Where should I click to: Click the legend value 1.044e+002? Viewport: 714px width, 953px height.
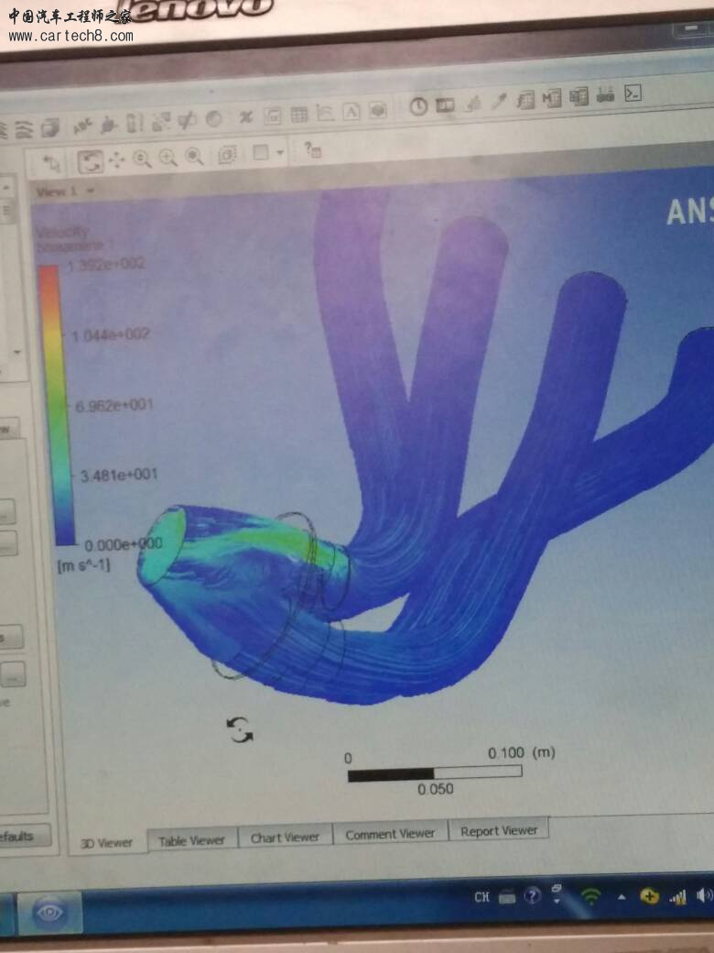pyautogui.click(x=111, y=334)
